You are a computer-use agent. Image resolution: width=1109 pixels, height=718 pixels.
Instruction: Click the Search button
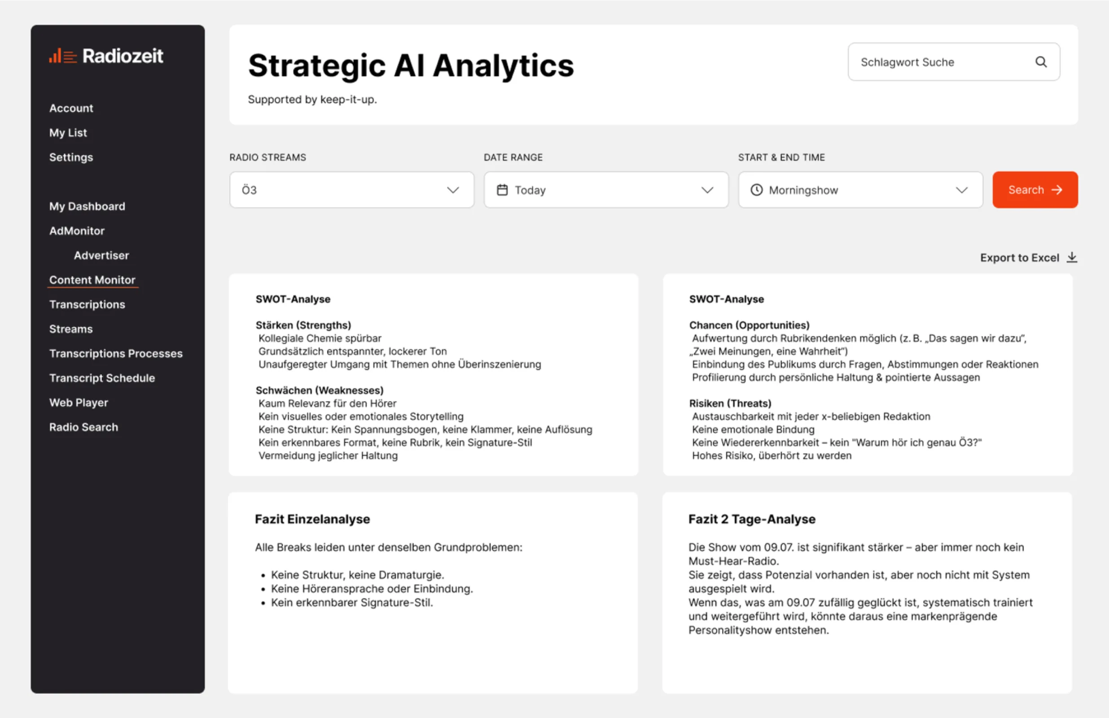pyautogui.click(x=1035, y=190)
